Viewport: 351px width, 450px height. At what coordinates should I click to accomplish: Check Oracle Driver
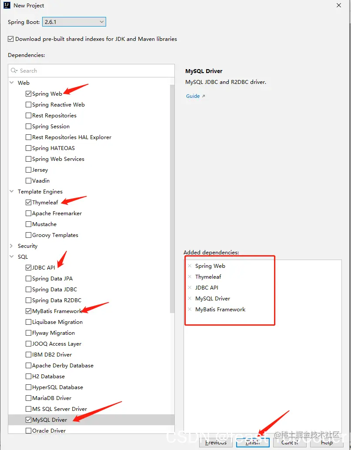coord(28,430)
